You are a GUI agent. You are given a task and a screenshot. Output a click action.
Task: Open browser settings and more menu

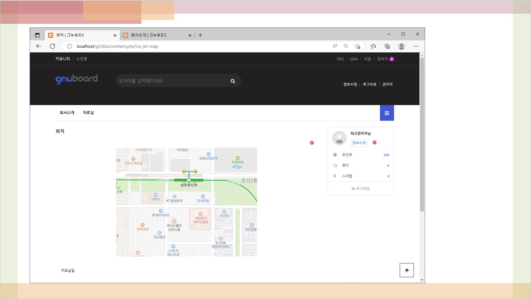416,46
